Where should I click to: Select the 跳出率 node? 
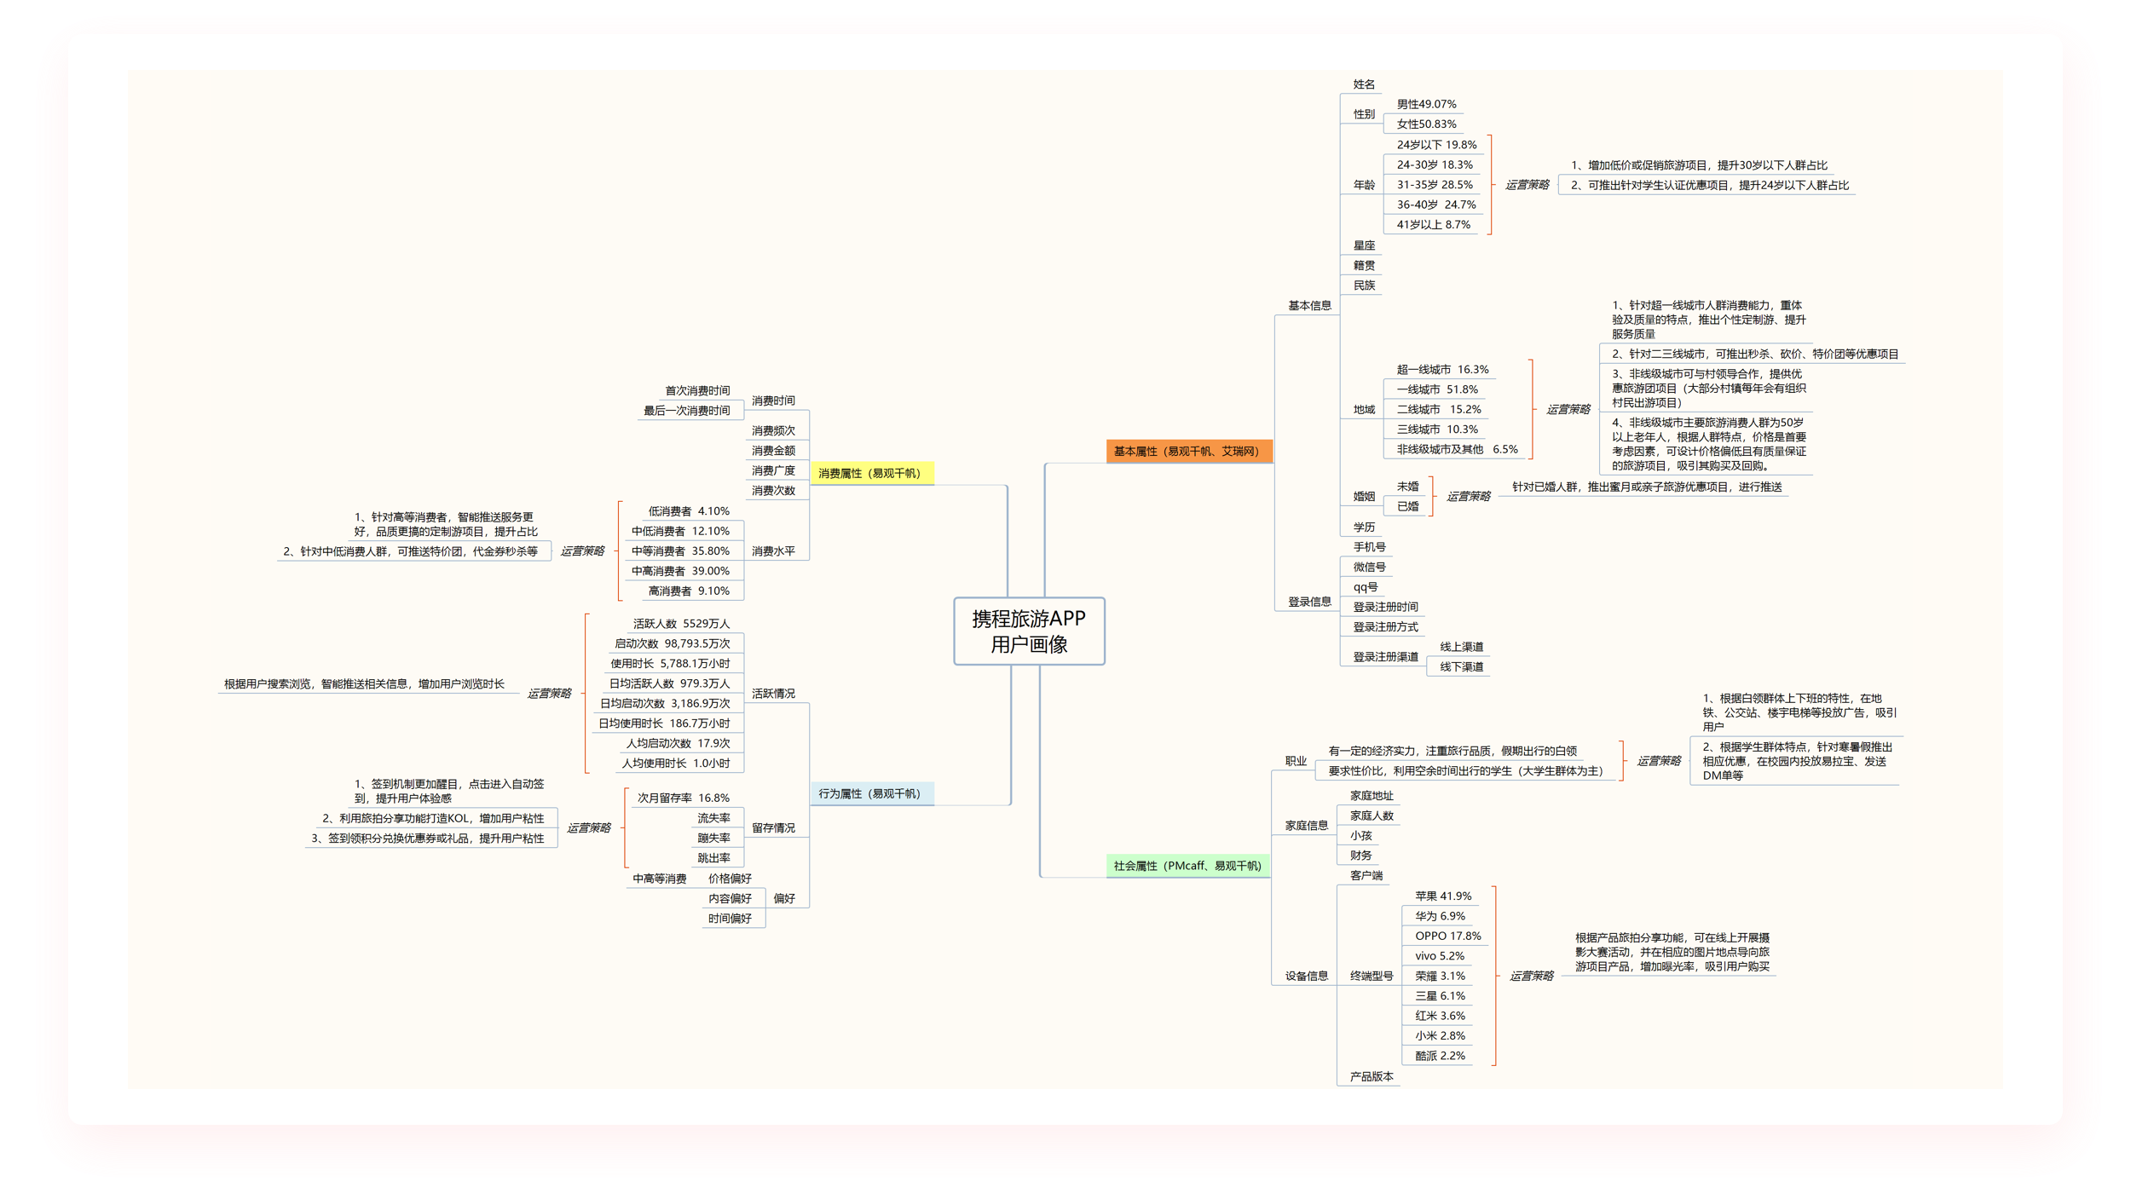coord(713,858)
